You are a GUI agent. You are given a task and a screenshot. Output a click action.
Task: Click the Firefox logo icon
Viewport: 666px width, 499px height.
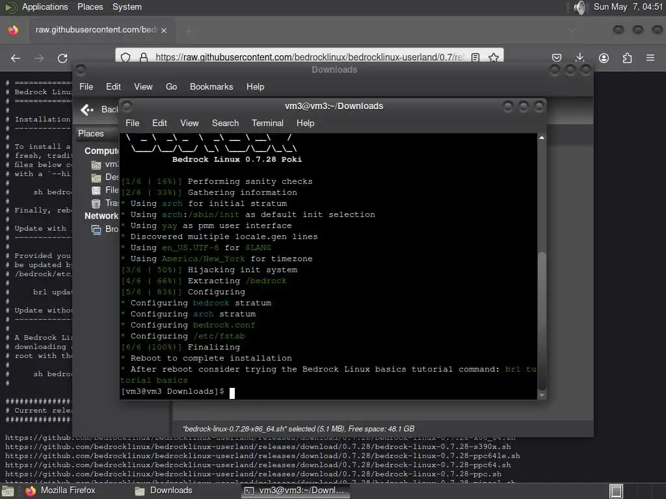[13, 30]
